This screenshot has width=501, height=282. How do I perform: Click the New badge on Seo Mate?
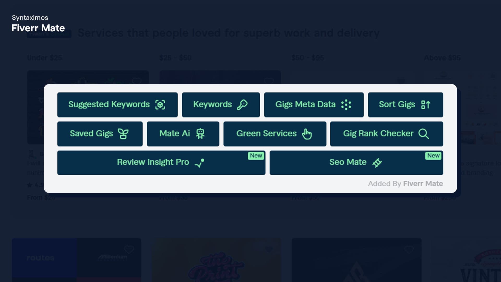[x=433, y=156]
